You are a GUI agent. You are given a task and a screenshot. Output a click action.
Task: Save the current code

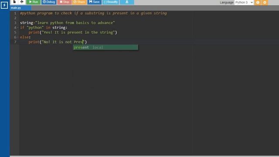point(94,2)
